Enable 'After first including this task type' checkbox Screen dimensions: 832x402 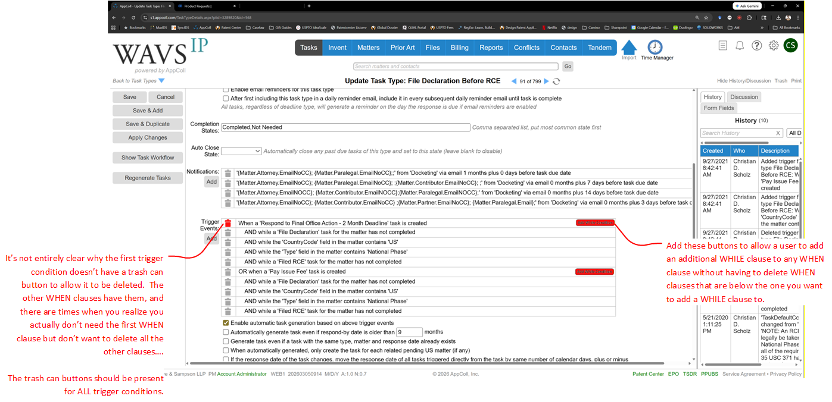click(226, 98)
